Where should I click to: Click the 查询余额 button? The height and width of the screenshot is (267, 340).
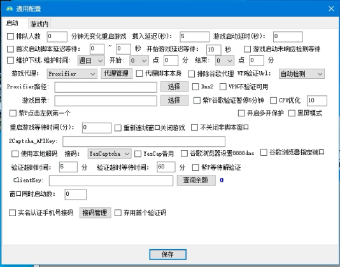(x=196, y=180)
